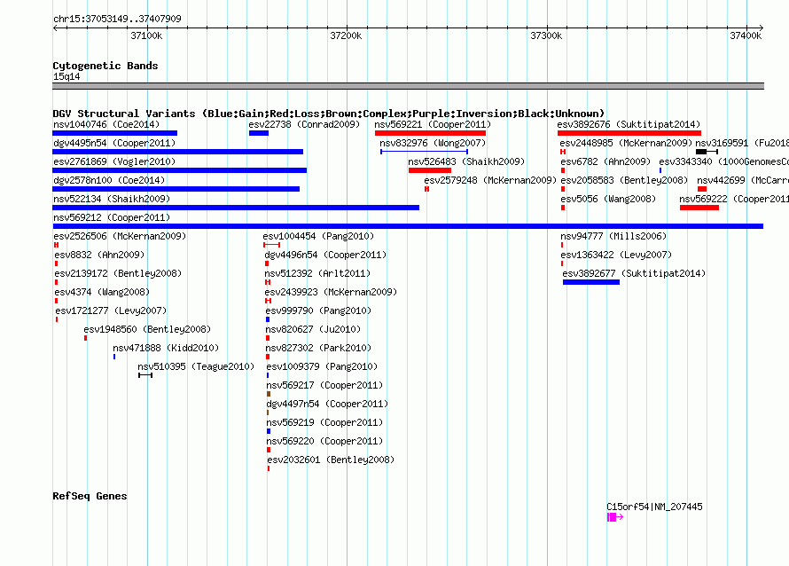Click the nsv510395 (Teague2010) label
Image resolution: width=789 pixels, height=566 pixels.
point(196,366)
